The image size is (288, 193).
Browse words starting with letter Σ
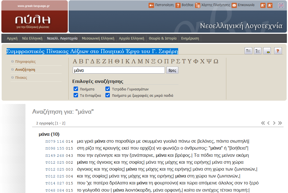(178, 61)
